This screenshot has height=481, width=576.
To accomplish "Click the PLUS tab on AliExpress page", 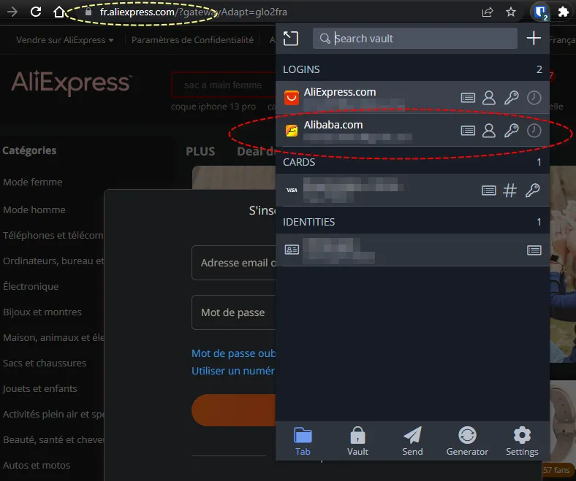I will tap(200, 151).
